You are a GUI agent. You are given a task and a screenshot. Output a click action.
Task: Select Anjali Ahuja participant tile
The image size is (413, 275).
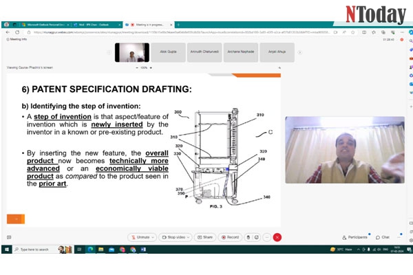pyautogui.click(x=277, y=52)
